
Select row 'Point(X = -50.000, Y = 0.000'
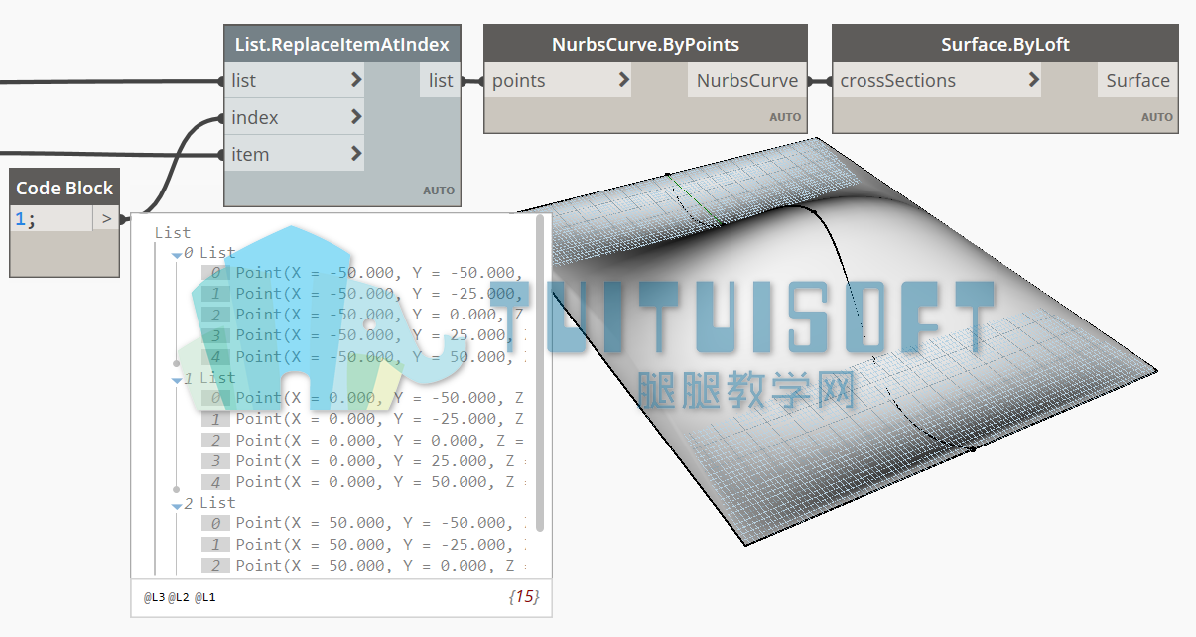pos(362,315)
